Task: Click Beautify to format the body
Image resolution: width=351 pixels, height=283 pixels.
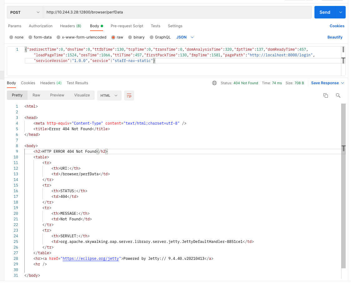Action: (335, 37)
